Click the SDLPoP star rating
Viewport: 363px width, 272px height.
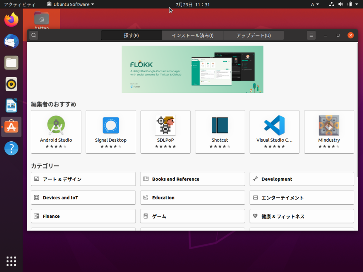point(165,146)
